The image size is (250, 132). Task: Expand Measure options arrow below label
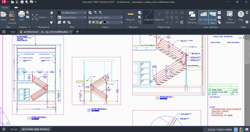[x=130, y=22]
